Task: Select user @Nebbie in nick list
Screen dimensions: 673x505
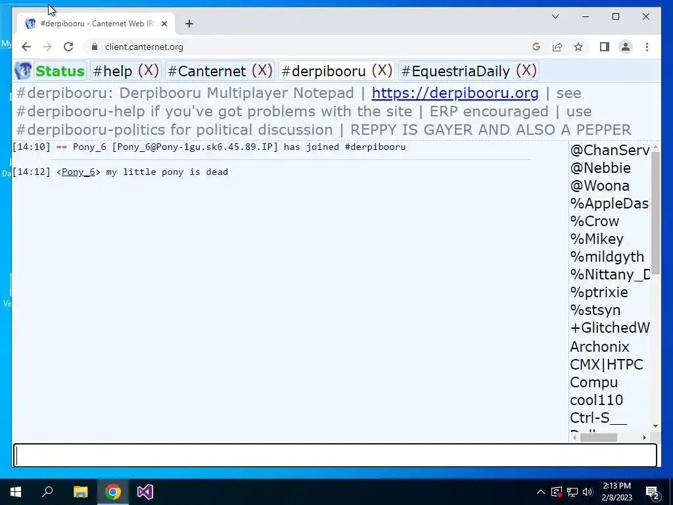Action: [x=601, y=168]
